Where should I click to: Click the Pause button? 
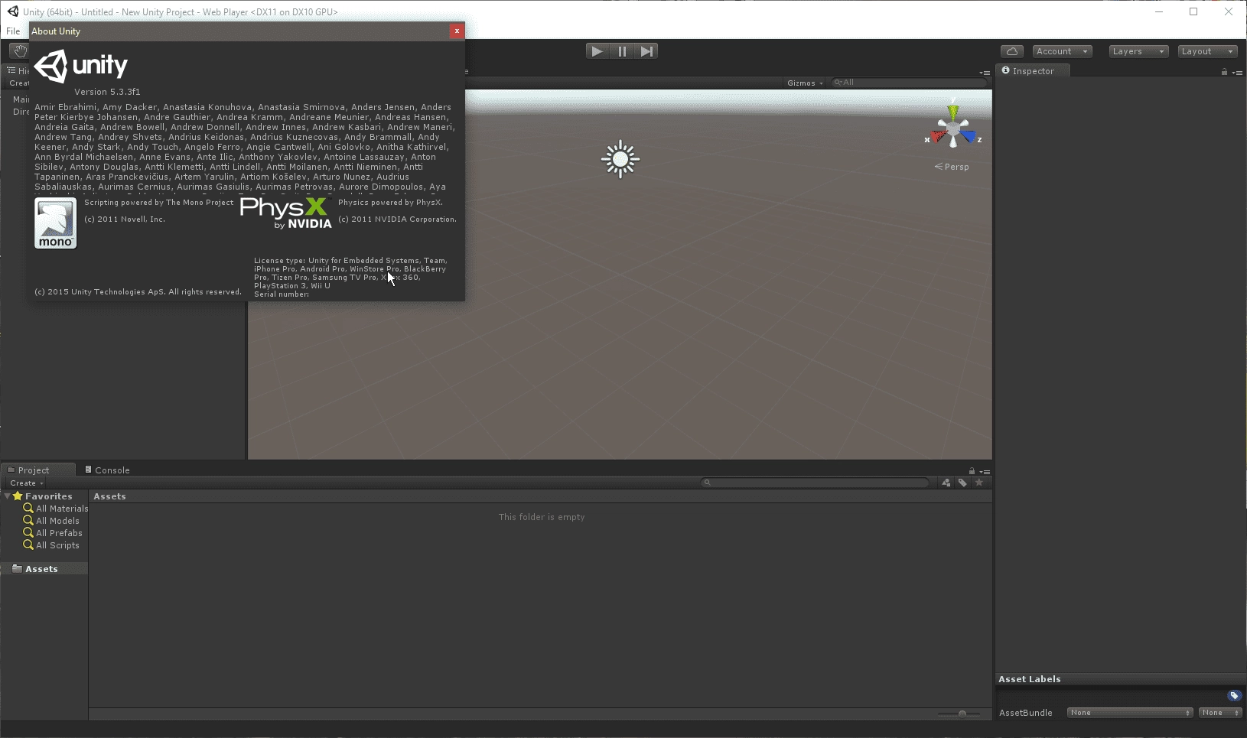point(622,51)
